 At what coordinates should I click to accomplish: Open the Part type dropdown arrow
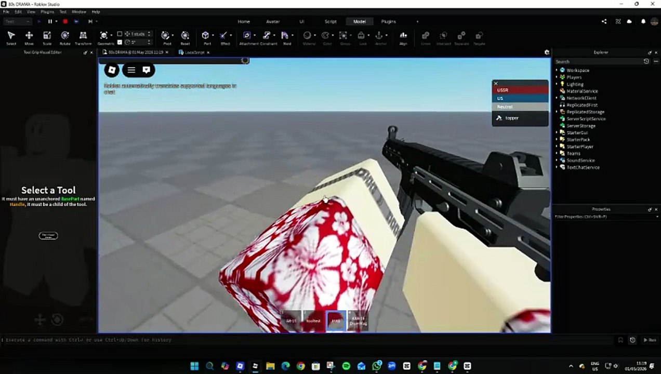213,36
